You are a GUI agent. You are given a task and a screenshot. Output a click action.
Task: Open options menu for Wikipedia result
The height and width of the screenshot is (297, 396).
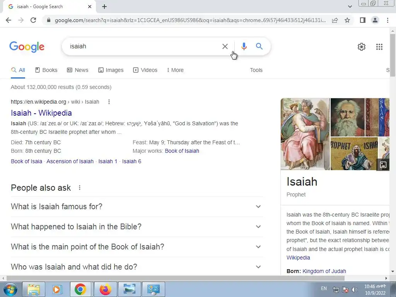(x=109, y=102)
